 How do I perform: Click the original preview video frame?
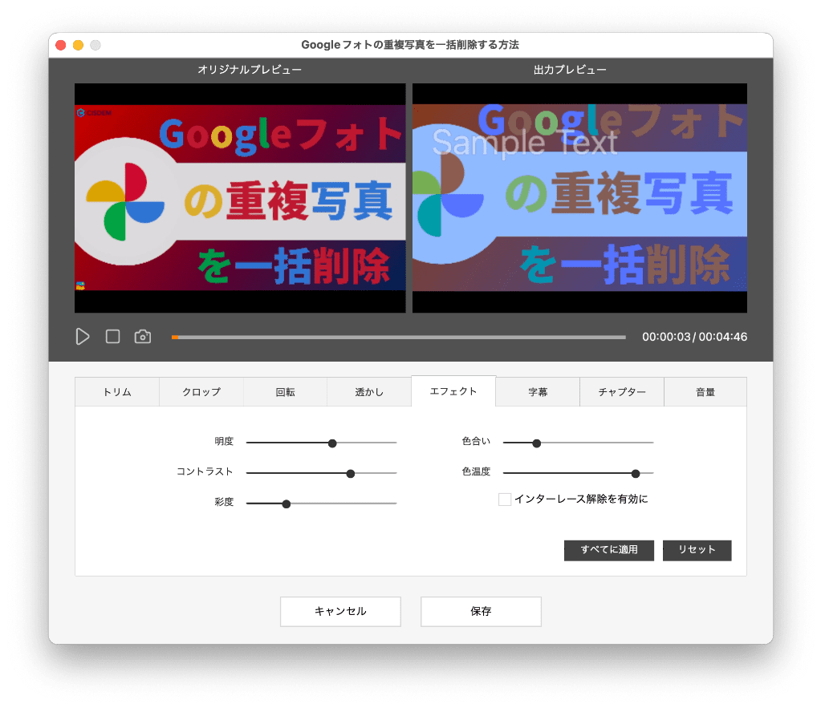pyautogui.click(x=240, y=198)
